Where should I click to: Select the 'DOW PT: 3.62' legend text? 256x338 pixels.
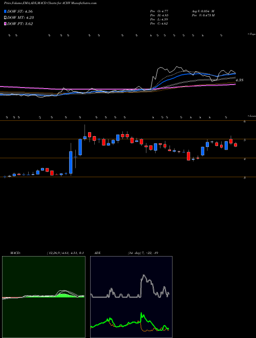point(20,24)
